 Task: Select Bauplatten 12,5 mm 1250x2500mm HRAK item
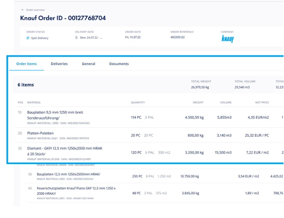click(x=68, y=174)
